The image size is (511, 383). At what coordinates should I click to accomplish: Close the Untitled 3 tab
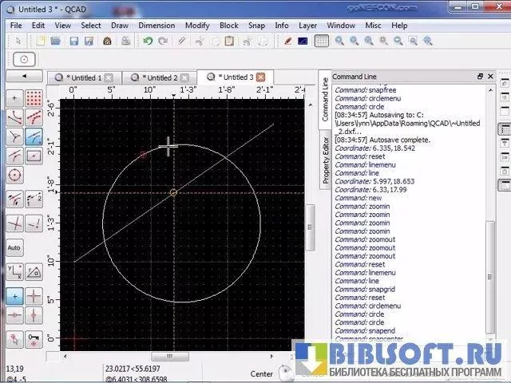260,77
